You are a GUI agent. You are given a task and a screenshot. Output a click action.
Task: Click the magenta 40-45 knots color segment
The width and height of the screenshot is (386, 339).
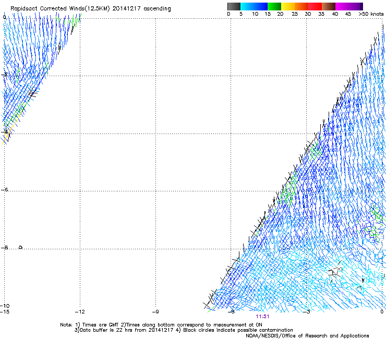[x=342, y=6]
